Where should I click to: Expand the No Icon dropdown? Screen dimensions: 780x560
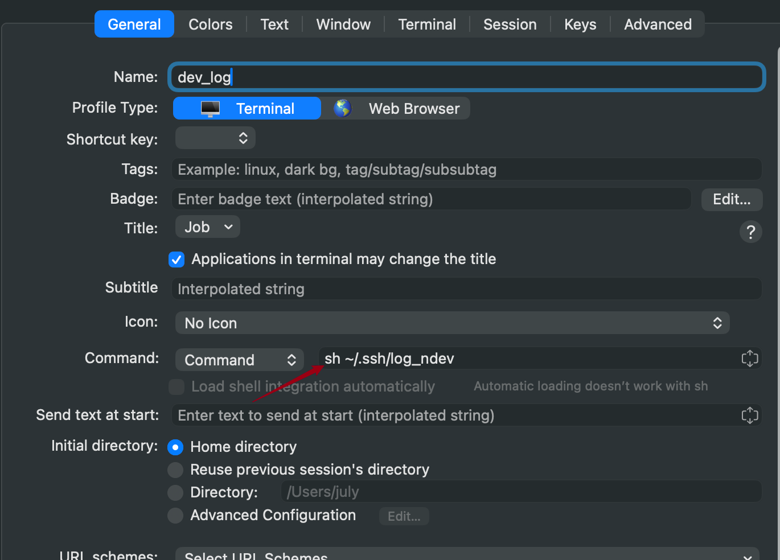453,323
